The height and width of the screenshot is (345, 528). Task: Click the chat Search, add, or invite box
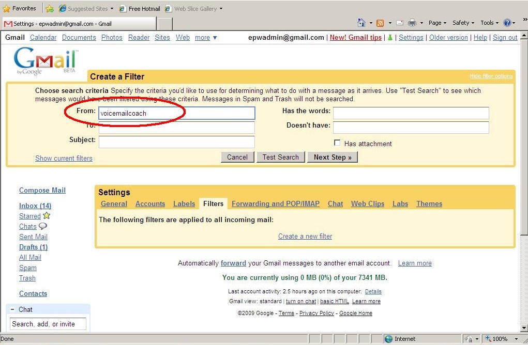point(48,324)
